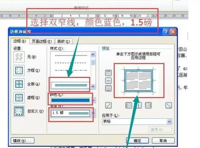The width and height of the screenshot is (200, 148).
Task: Click the 确定 (OK) button
Action: 137,141
